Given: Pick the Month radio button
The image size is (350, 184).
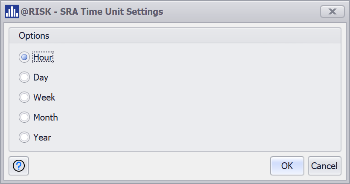Looking at the screenshot, I should [x=24, y=118].
